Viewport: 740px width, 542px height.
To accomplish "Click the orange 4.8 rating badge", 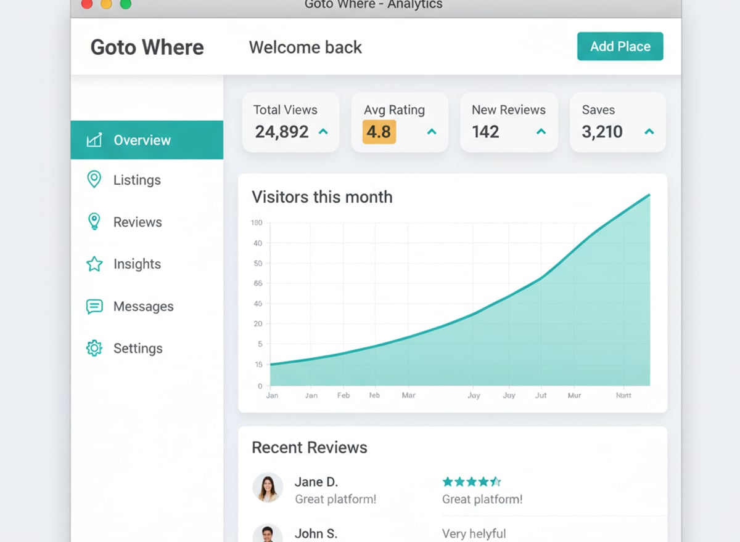I will (379, 132).
